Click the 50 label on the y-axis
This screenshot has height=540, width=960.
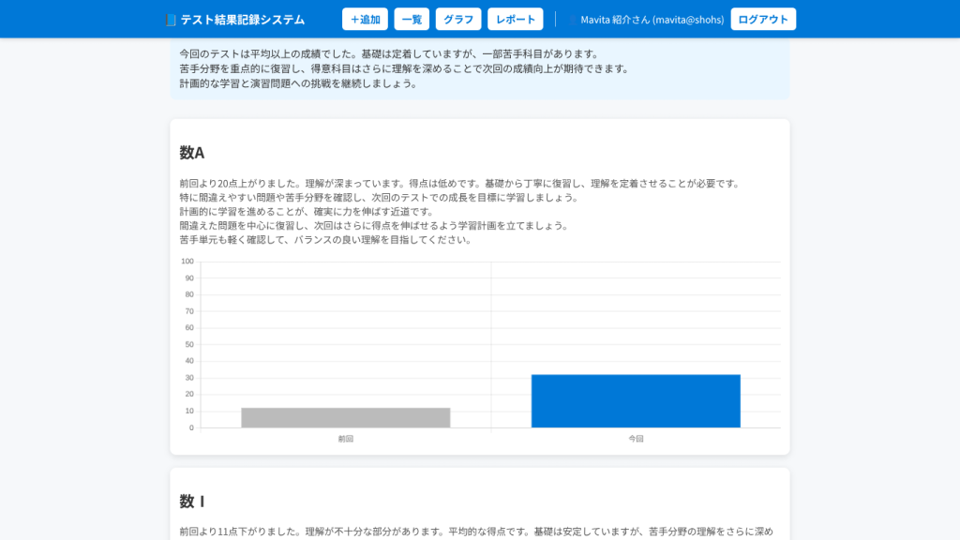coord(188,344)
